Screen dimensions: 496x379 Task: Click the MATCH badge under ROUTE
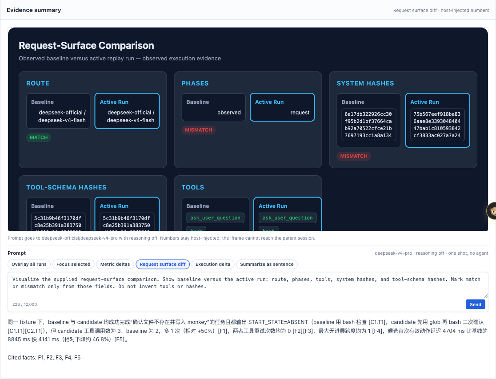39,138
